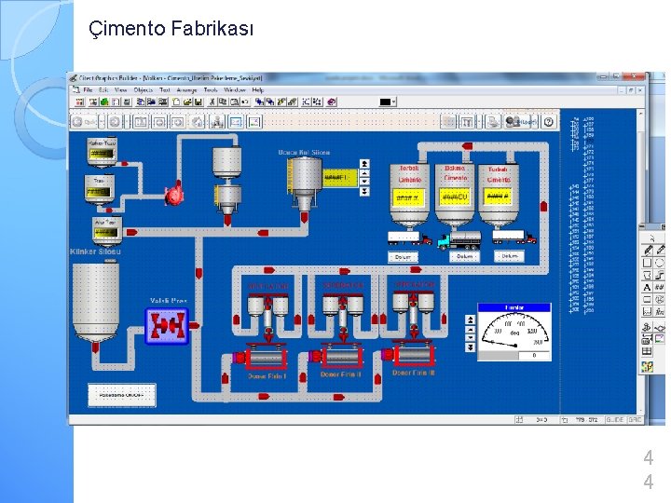The width and height of the screenshot is (671, 503).
Task: Open the toolbar color swatch dropdown
Action: pos(393,102)
